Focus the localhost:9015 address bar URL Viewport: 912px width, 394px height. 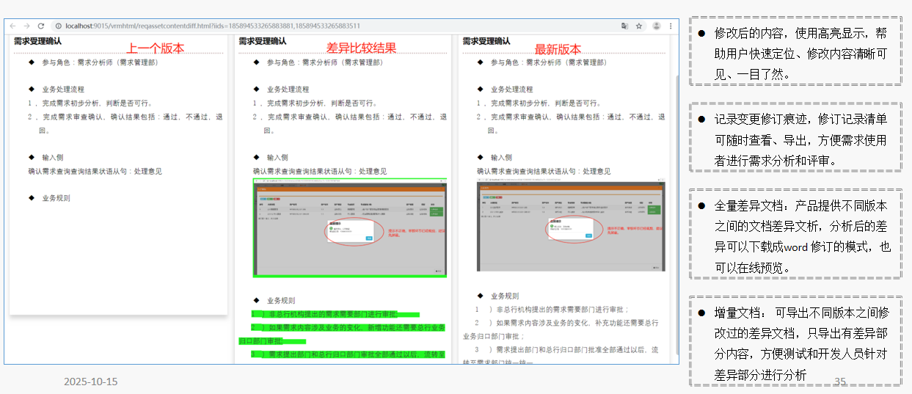click(x=213, y=26)
